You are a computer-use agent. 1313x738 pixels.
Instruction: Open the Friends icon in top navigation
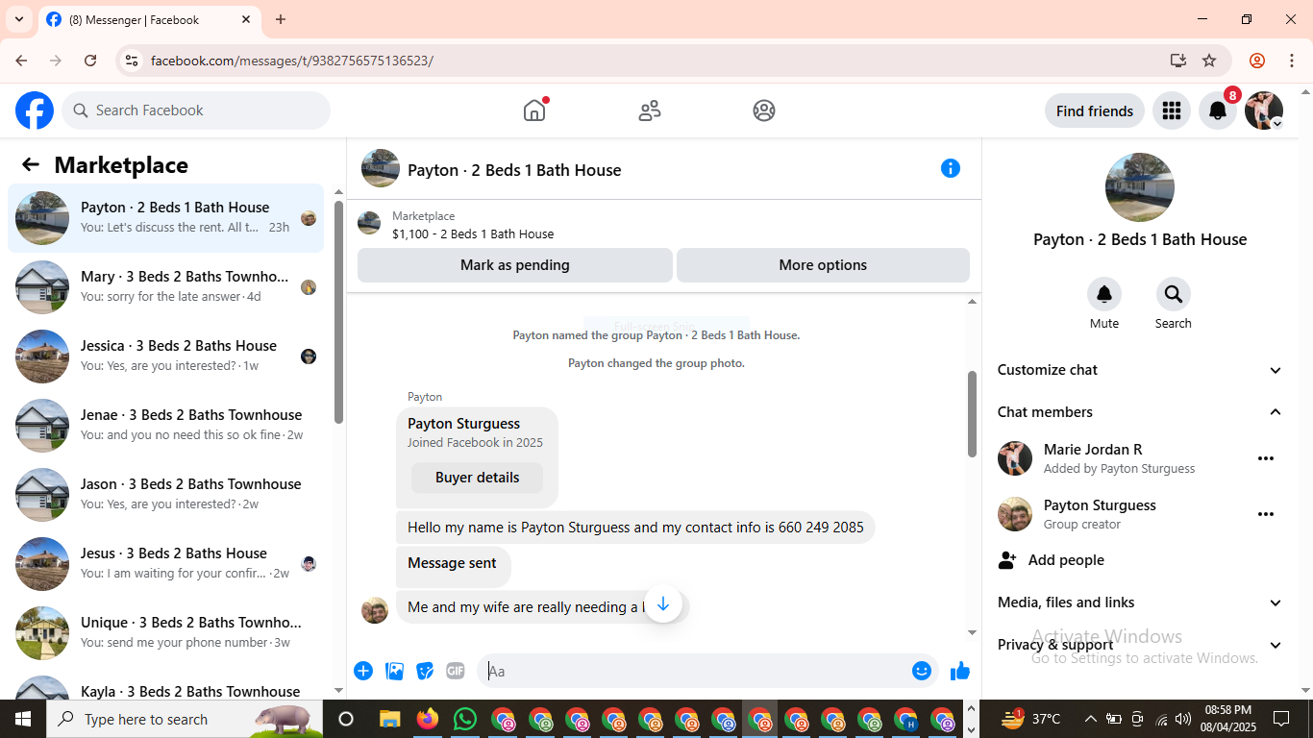(x=650, y=111)
